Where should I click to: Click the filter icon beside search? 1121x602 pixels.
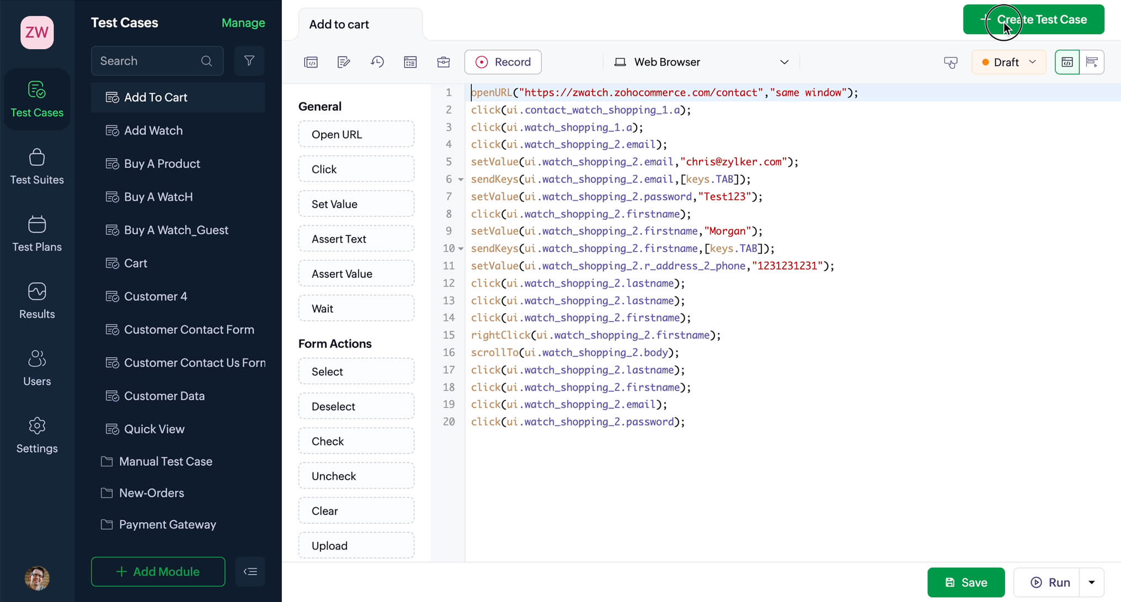point(249,61)
